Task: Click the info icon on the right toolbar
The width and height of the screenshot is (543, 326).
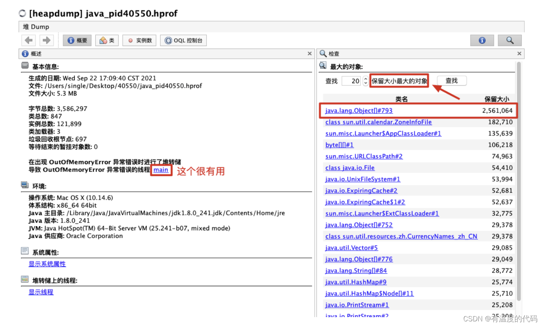Action: (482, 40)
